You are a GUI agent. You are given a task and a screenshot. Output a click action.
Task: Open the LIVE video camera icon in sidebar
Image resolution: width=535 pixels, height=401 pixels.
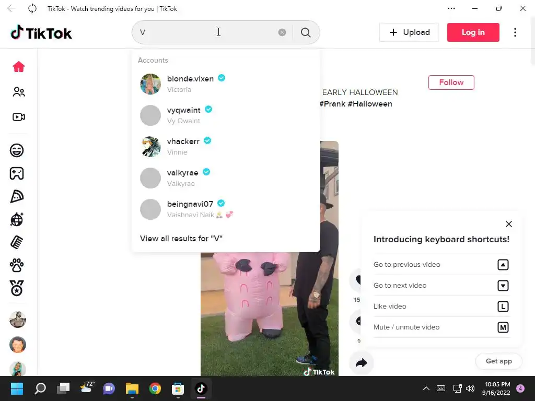(19, 117)
